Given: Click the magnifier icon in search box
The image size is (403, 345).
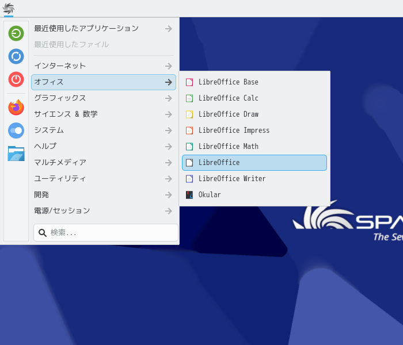Looking at the screenshot, I should 43,233.
